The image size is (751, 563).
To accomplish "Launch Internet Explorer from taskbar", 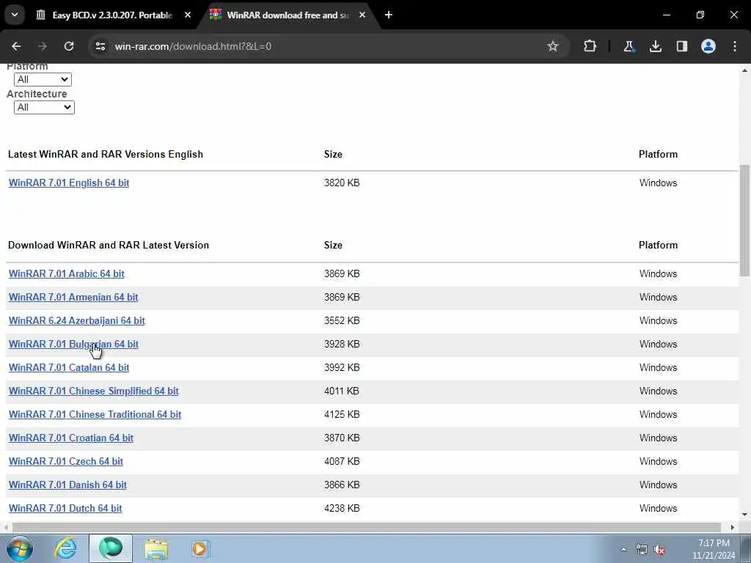I will (x=65, y=548).
